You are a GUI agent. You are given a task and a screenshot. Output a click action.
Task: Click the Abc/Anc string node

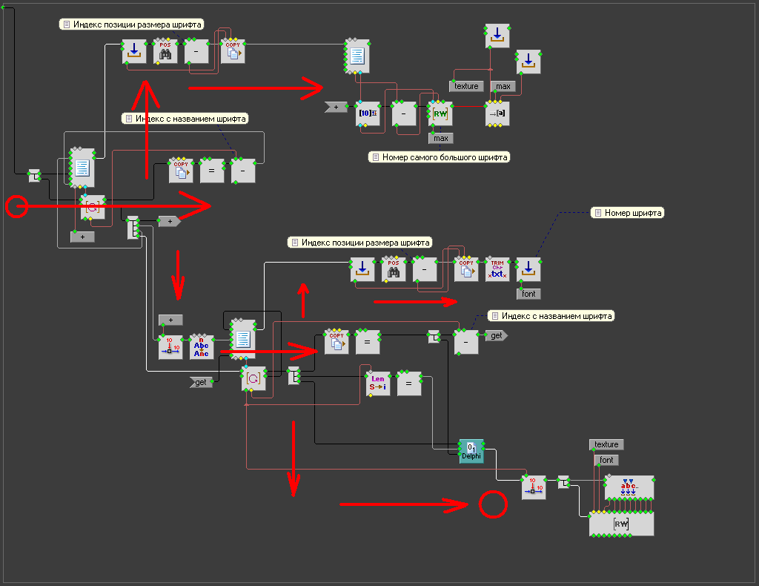202,346
